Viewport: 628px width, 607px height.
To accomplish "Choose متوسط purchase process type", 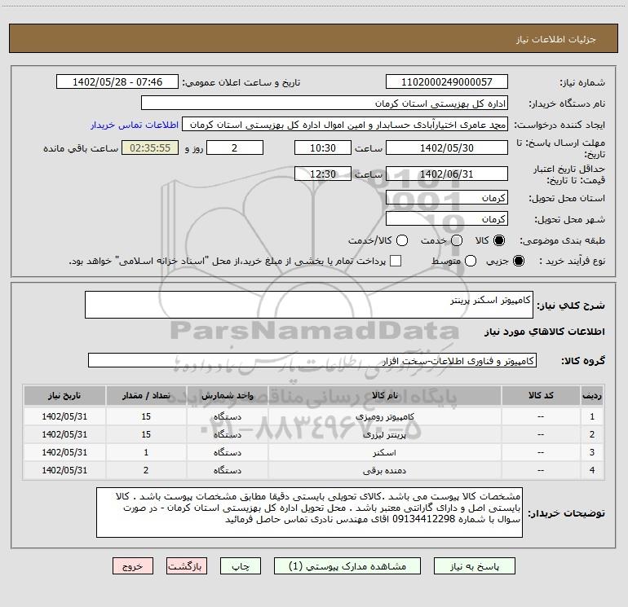I will pos(471,261).
